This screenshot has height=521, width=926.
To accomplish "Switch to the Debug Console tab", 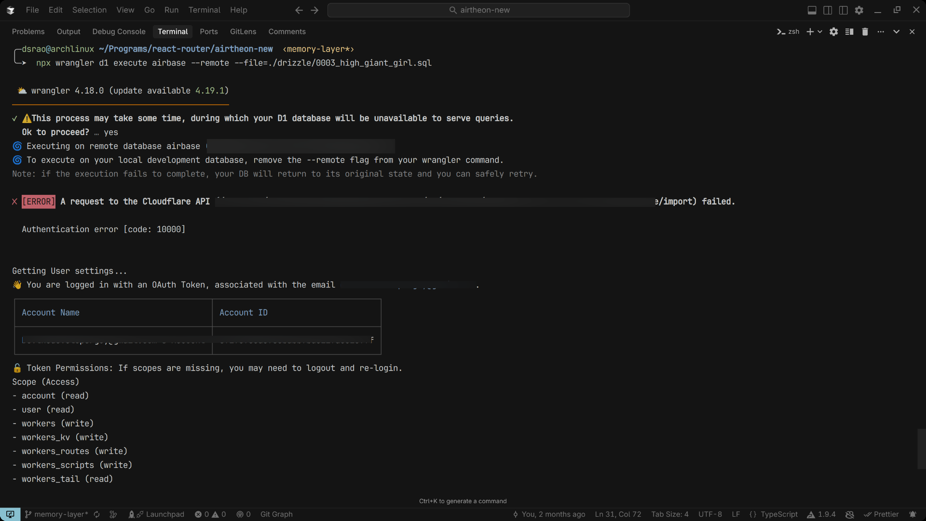I will tap(119, 31).
